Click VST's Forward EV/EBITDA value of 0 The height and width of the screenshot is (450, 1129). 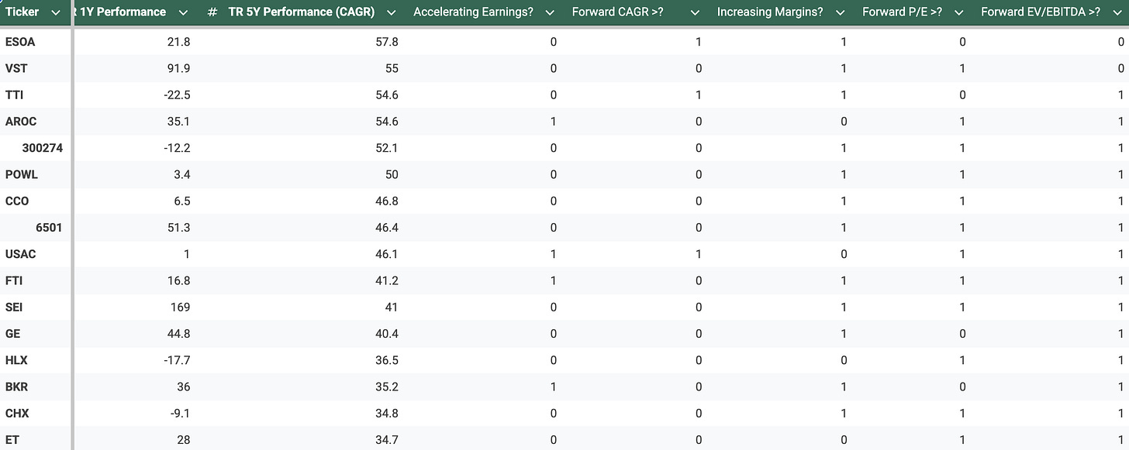point(1120,68)
